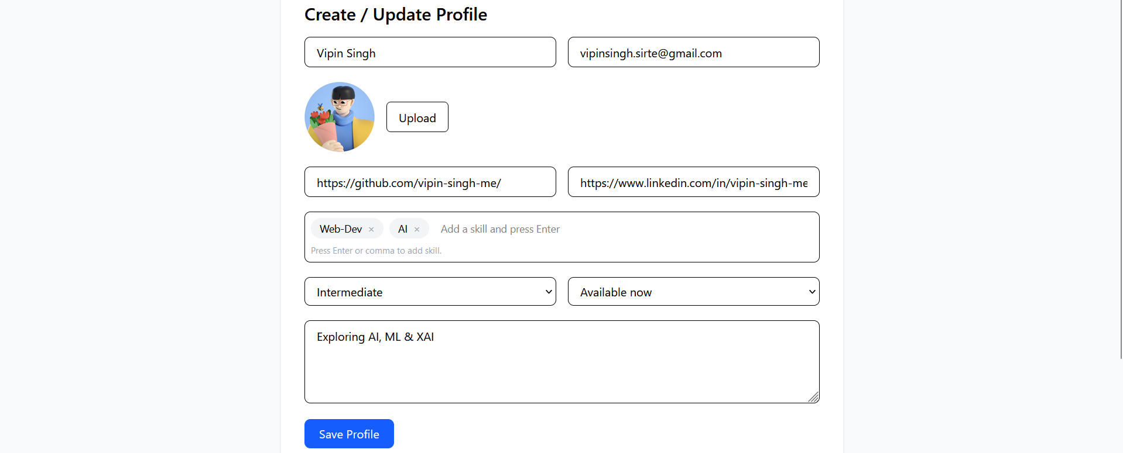Grab the bio textarea resize handle
The image size is (1123, 453).
(813, 397)
